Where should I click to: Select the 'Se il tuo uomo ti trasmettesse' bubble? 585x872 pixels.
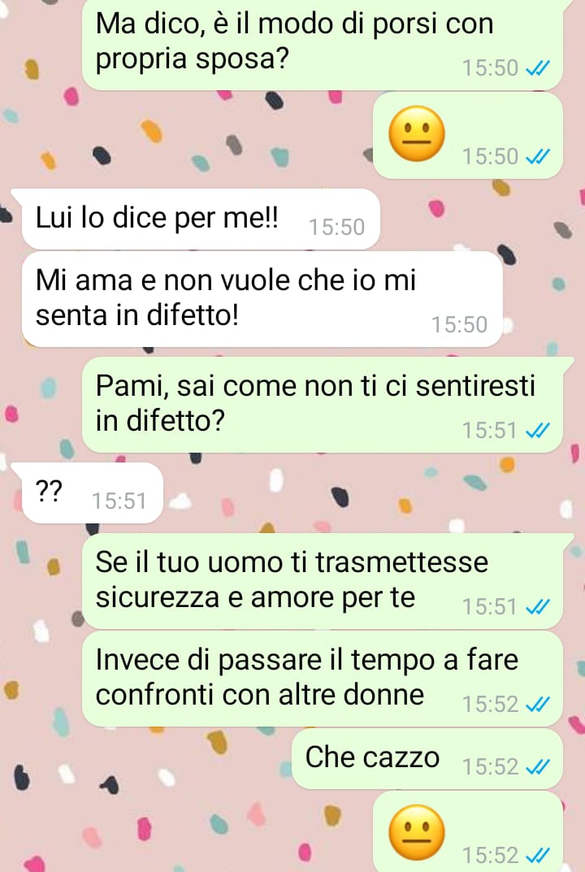[323, 581]
